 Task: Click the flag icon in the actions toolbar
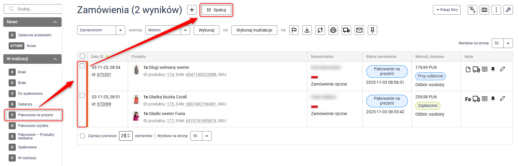[294, 30]
